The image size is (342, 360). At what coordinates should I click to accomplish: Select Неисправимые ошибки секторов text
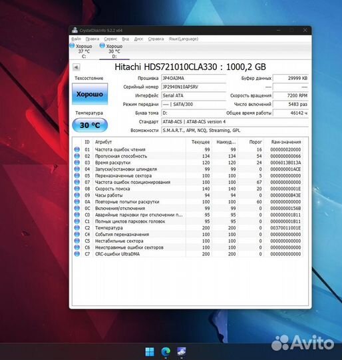pos(129,247)
